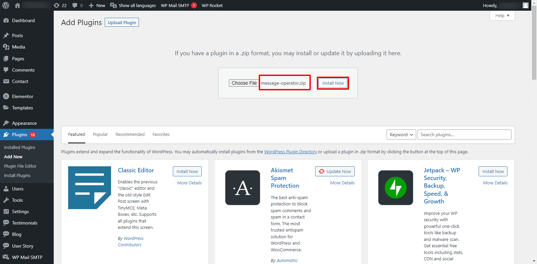537x264 pixels.
Task: Switch to the Recommended tab
Action: point(130,135)
